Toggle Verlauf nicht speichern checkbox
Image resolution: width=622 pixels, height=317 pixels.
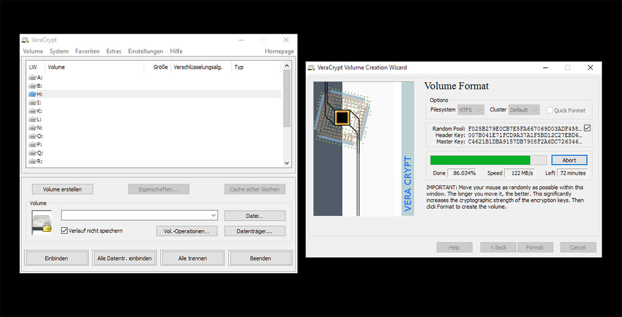coord(64,230)
